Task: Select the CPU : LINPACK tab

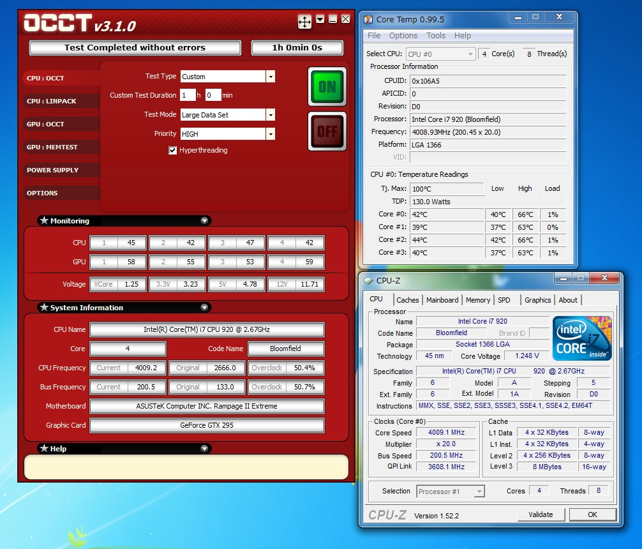Action: click(x=60, y=101)
